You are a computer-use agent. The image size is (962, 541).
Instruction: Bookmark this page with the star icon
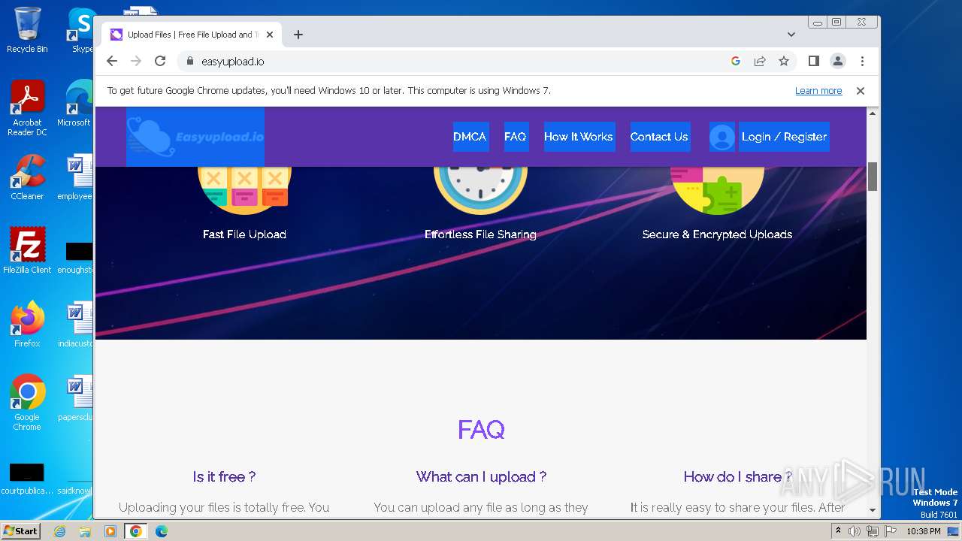784,62
